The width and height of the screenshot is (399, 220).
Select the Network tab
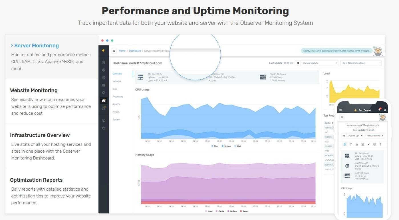point(117,81)
